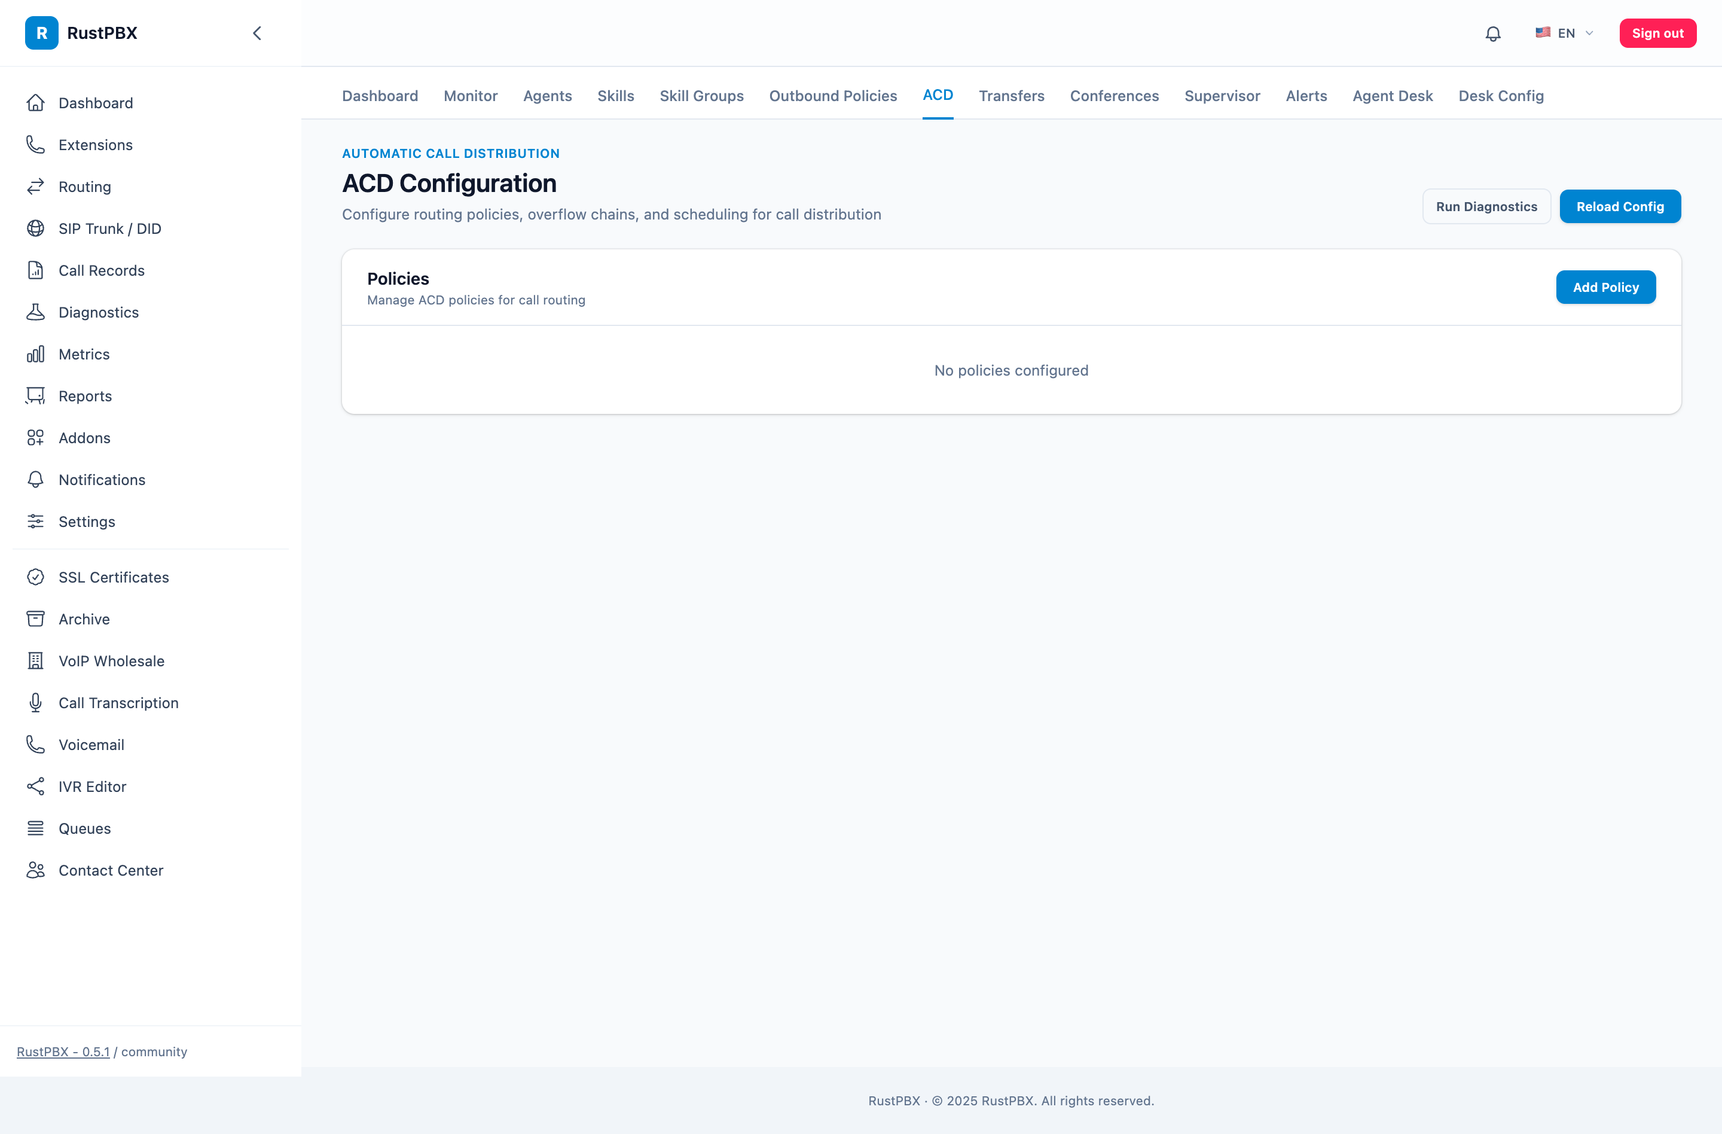This screenshot has width=1722, height=1134.
Task: Click the Routing arrows icon
Action: click(35, 187)
